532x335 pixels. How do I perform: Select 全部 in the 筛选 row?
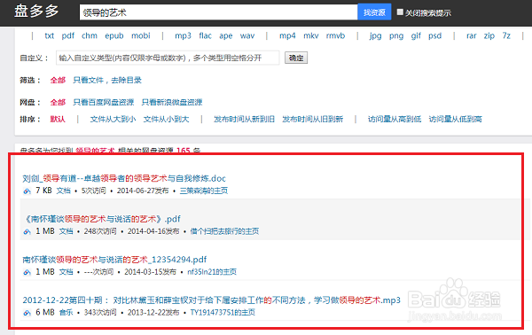click(x=58, y=80)
